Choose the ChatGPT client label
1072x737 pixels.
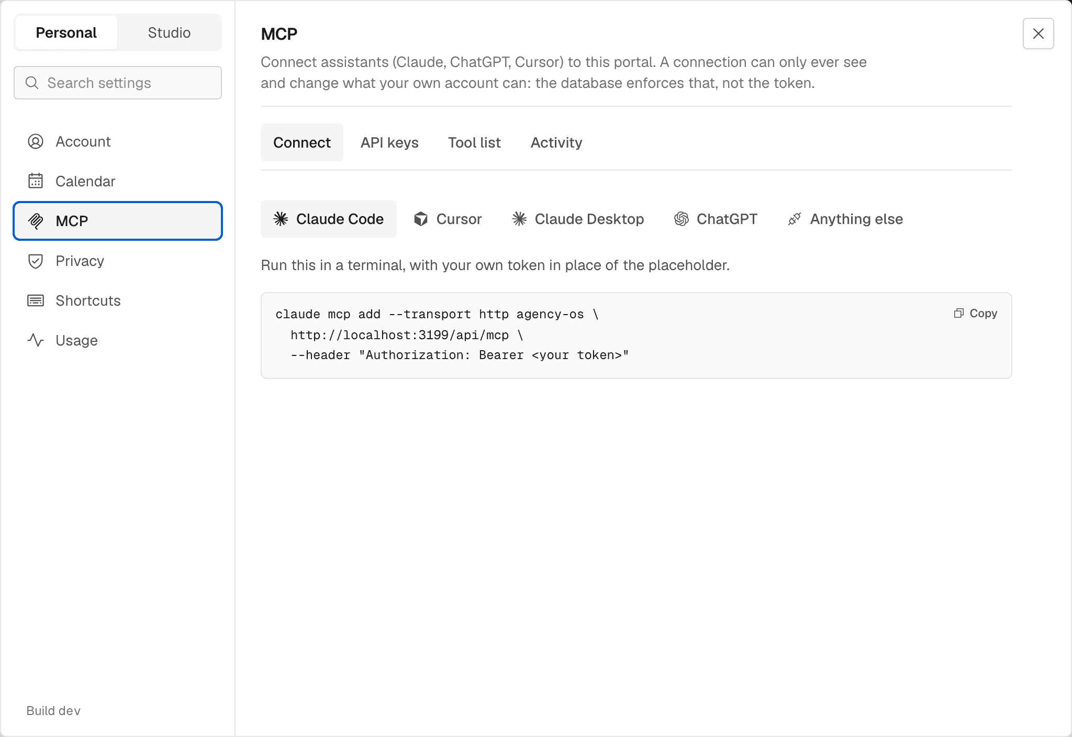click(x=727, y=219)
